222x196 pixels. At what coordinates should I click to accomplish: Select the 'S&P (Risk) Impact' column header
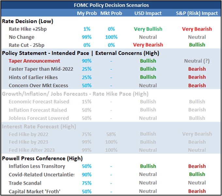click(197, 13)
